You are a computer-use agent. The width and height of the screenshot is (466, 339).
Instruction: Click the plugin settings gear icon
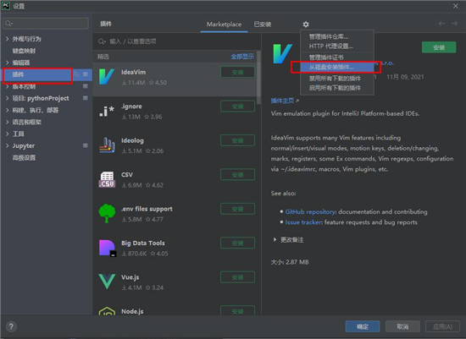coord(306,25)
